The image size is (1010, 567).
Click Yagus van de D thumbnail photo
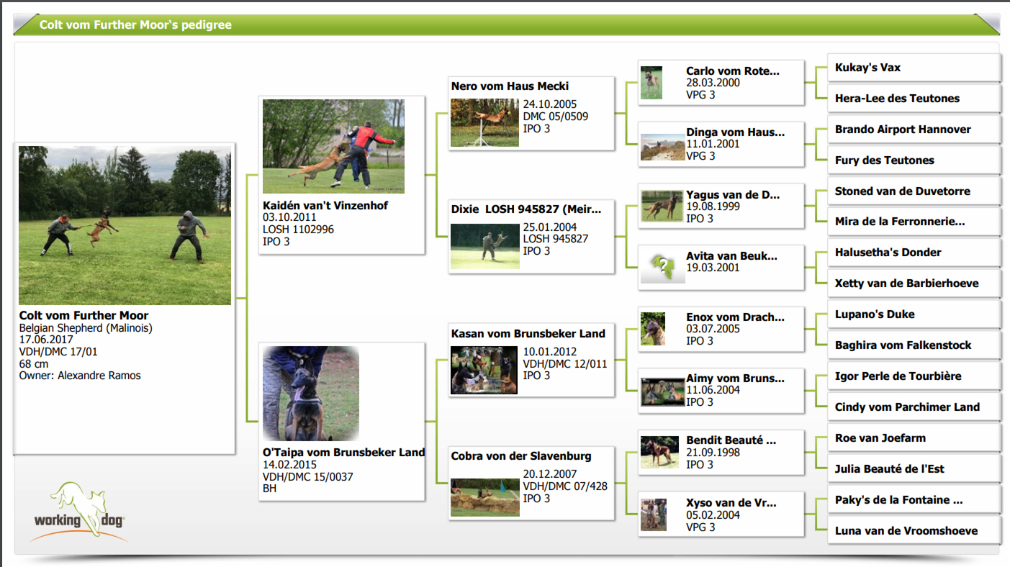(662, 206)
